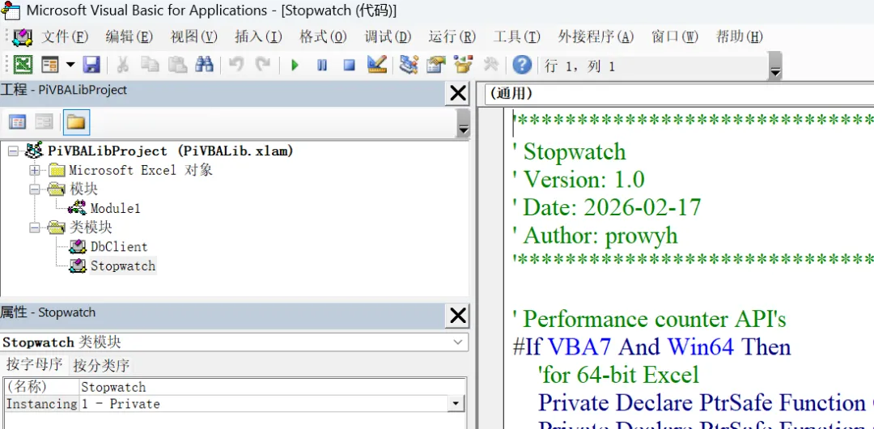Open the 编辑(E) menu
Viewport: 874px width, 429px height.
pos(129,36)
